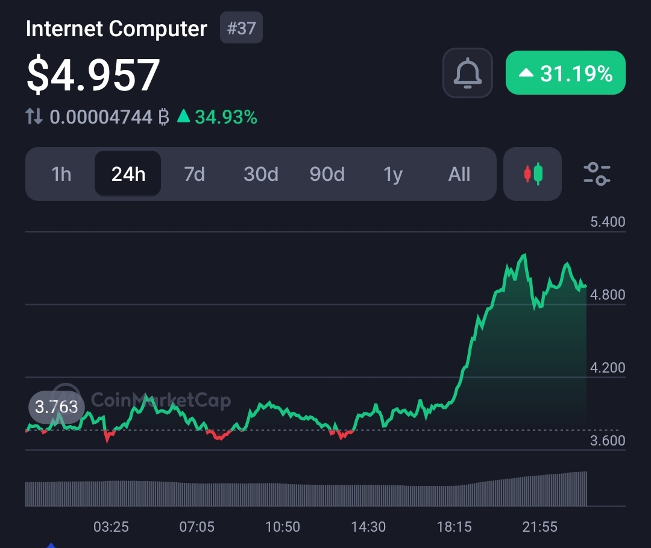651x548 pixels.
Task: Tap the 14:30 time axis label
Action: 368,527
